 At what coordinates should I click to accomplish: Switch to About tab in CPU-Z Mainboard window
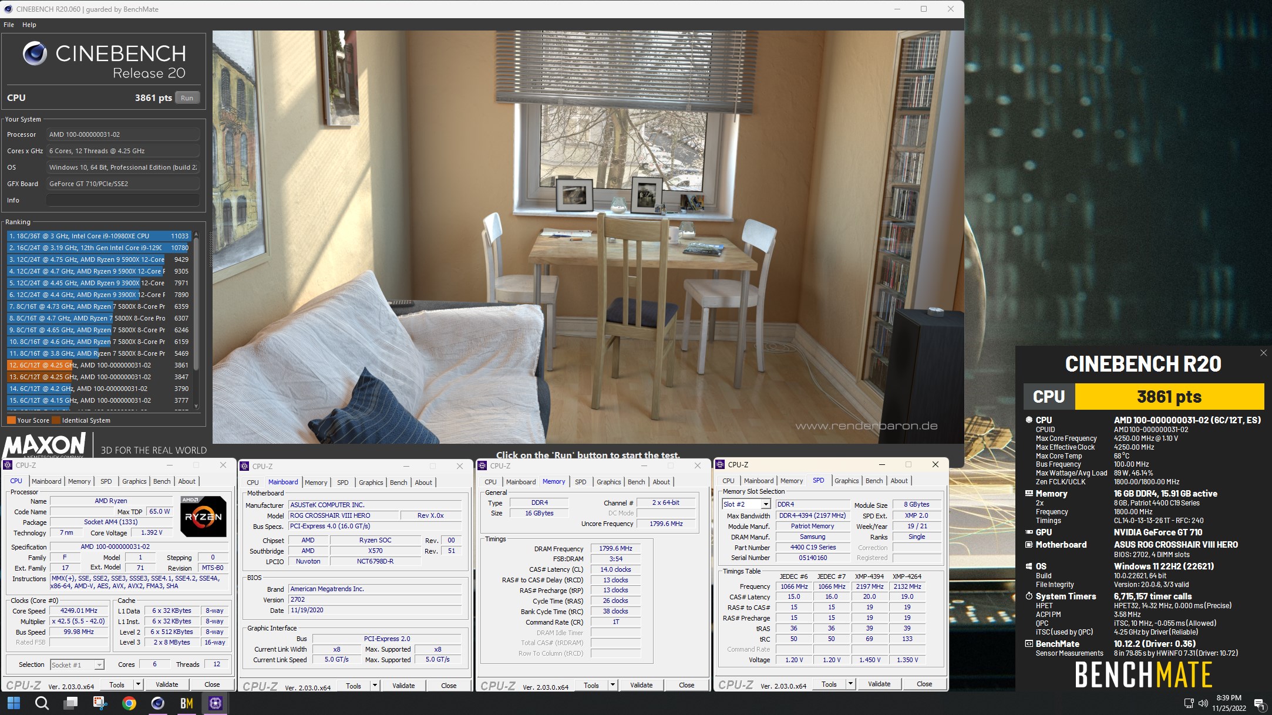click(x=423, y=483)
